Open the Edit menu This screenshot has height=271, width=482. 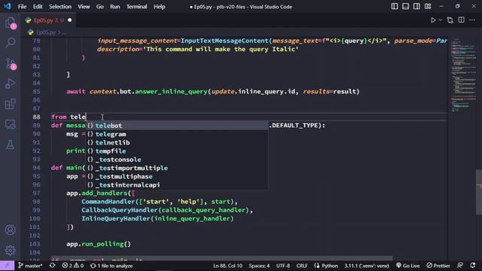[x=38, y=7]
